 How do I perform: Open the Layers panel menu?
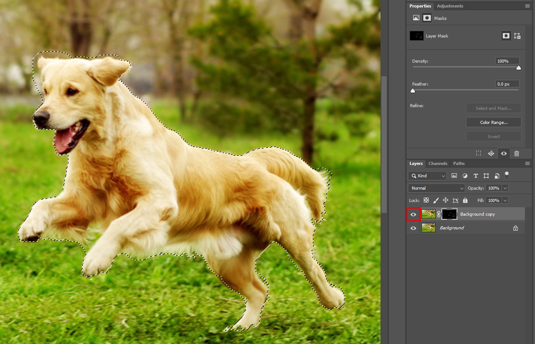click(527, 164)
